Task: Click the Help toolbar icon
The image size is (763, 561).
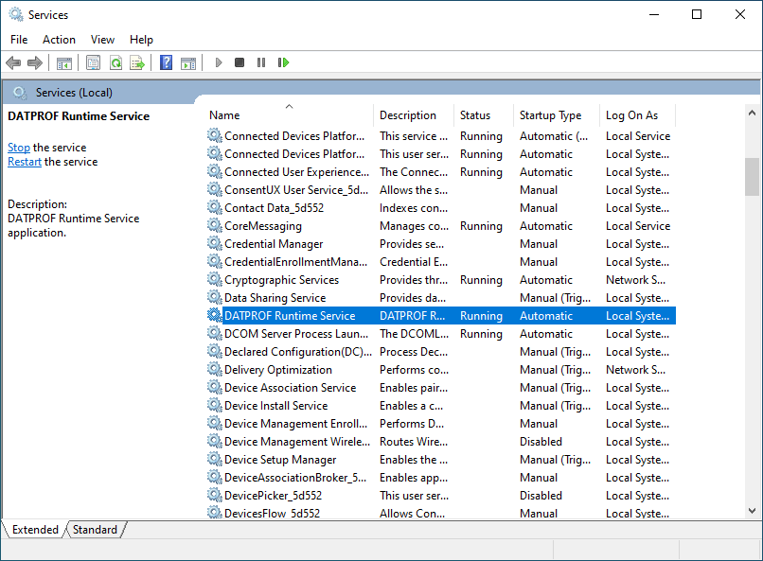Action: pyautogui.click(x=164, y=62)
